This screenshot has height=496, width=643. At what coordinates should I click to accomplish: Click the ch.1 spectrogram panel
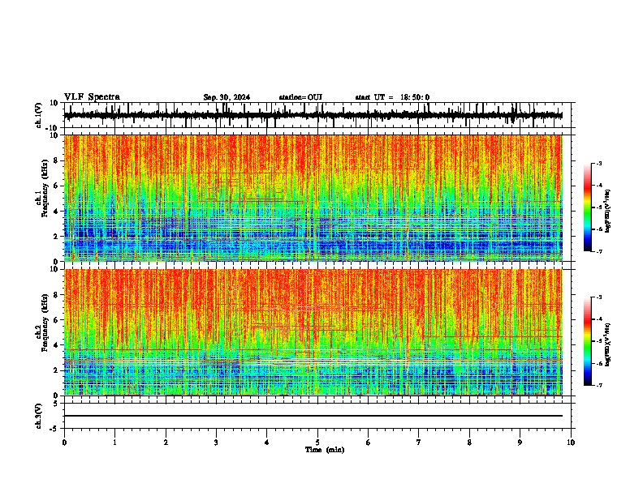tap(313, 198)
